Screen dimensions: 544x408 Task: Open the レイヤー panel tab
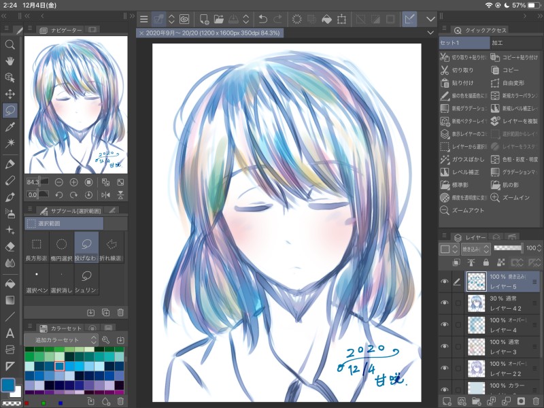(470, 237)
